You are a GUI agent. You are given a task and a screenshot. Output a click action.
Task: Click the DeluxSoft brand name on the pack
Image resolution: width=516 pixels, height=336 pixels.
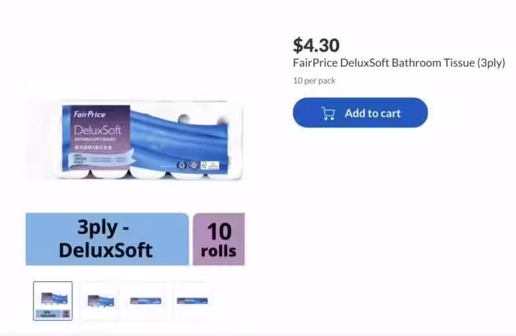tap(98, 130)
